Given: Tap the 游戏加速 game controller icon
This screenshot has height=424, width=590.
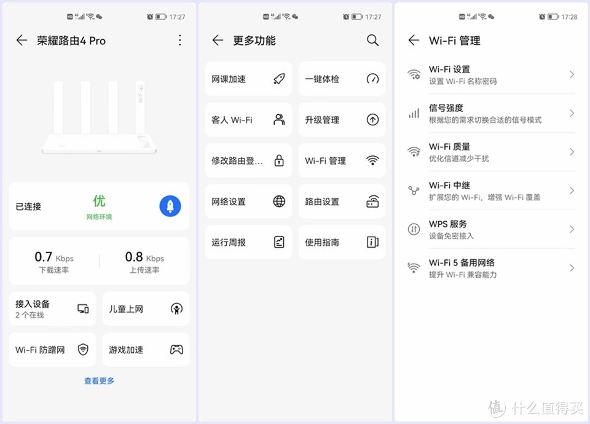Looking at the screenshot, I should pos(176,349).
